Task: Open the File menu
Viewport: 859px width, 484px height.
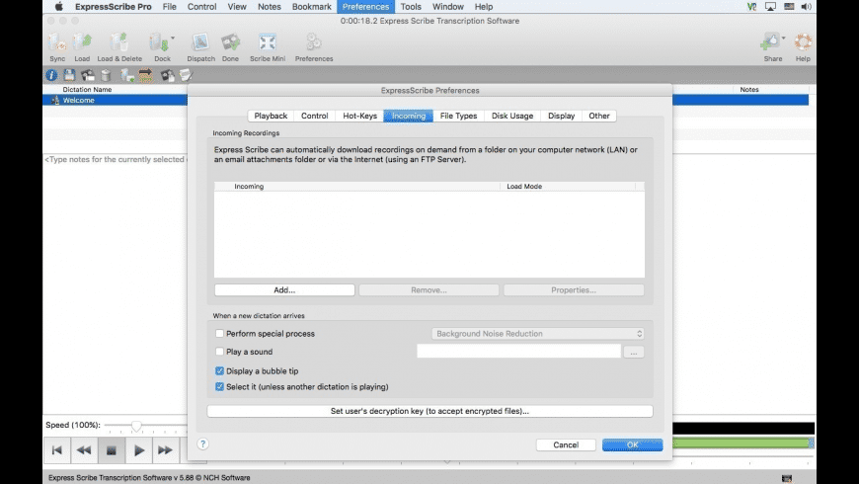Action: pos(169,7)
